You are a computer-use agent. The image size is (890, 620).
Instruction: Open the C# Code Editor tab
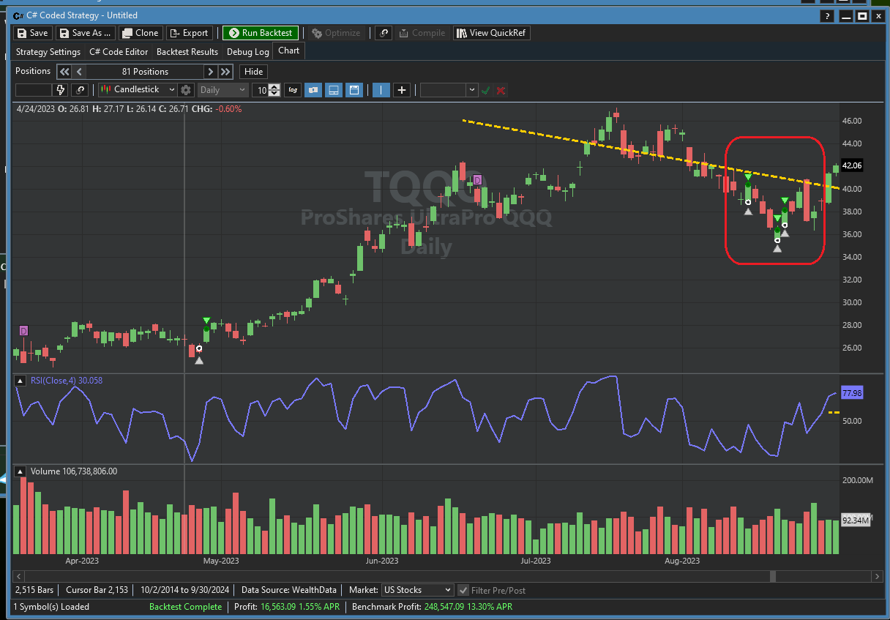pos(119,52)
